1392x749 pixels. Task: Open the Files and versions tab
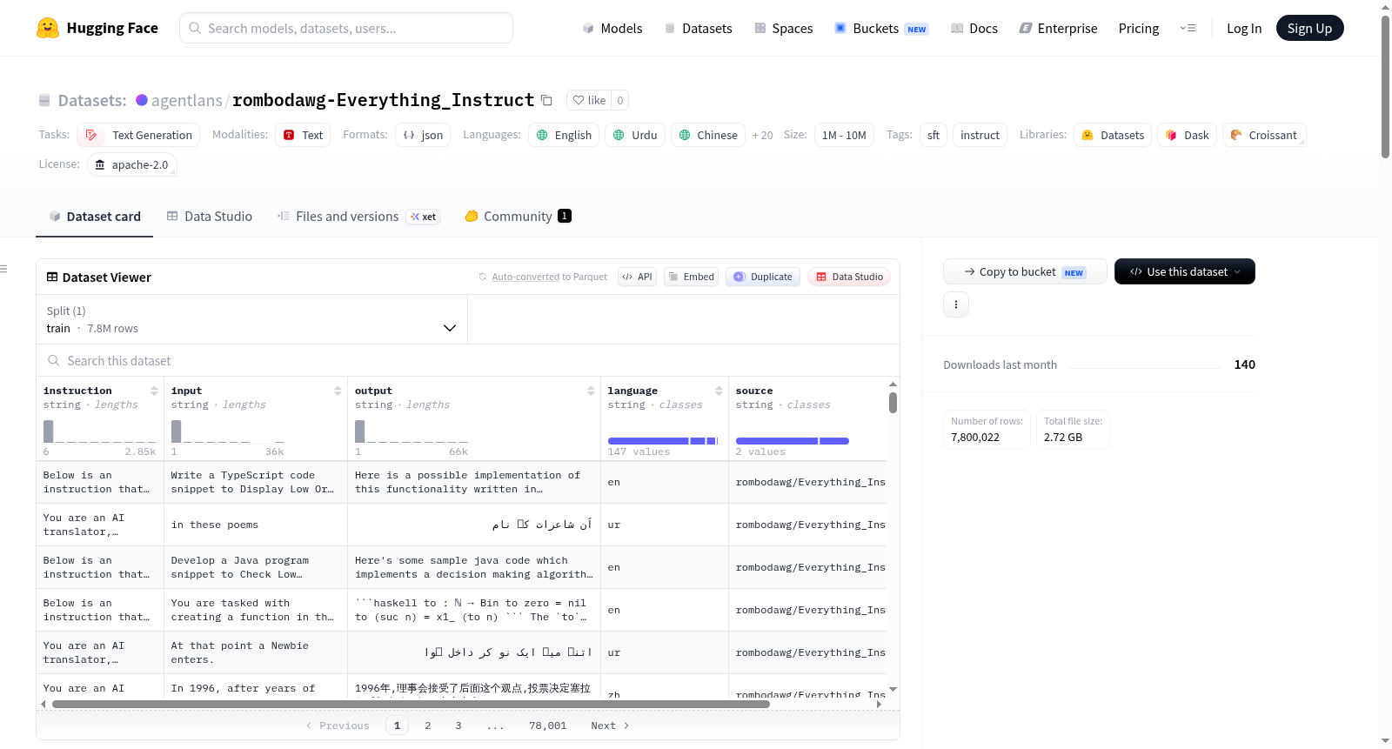coord(358,216)
